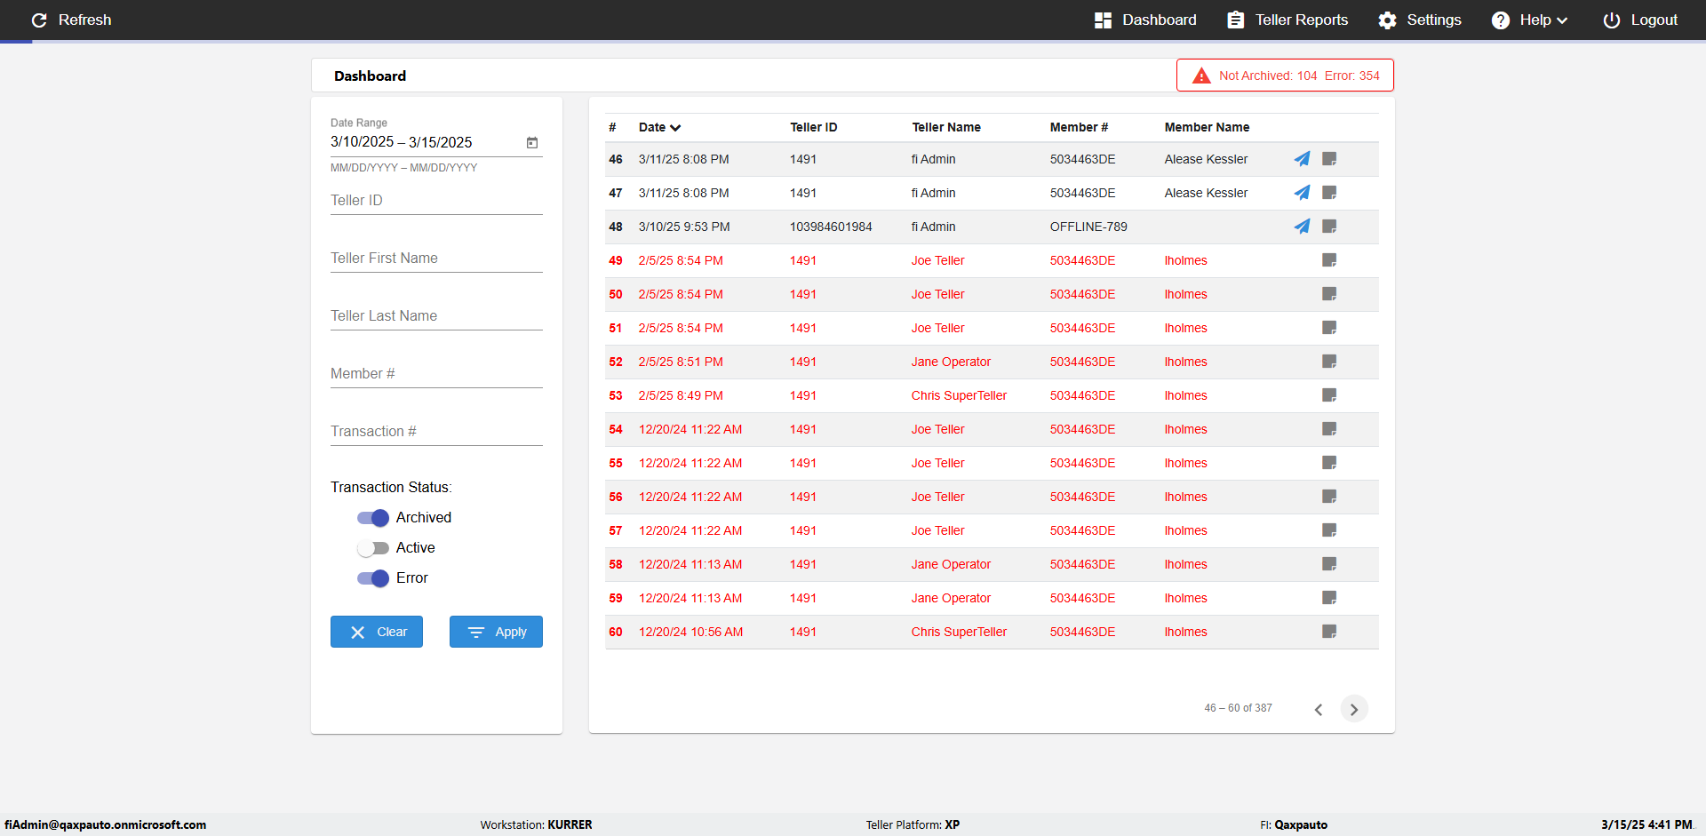1706x836 pixels.
Task: Turn off the Archived status toggle
Action: point(373,518)
